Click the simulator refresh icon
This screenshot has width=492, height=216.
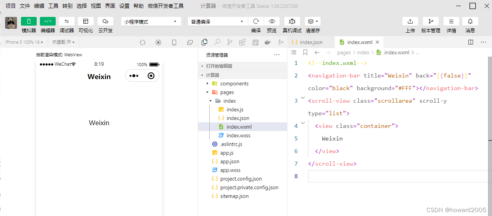point(143,42)
